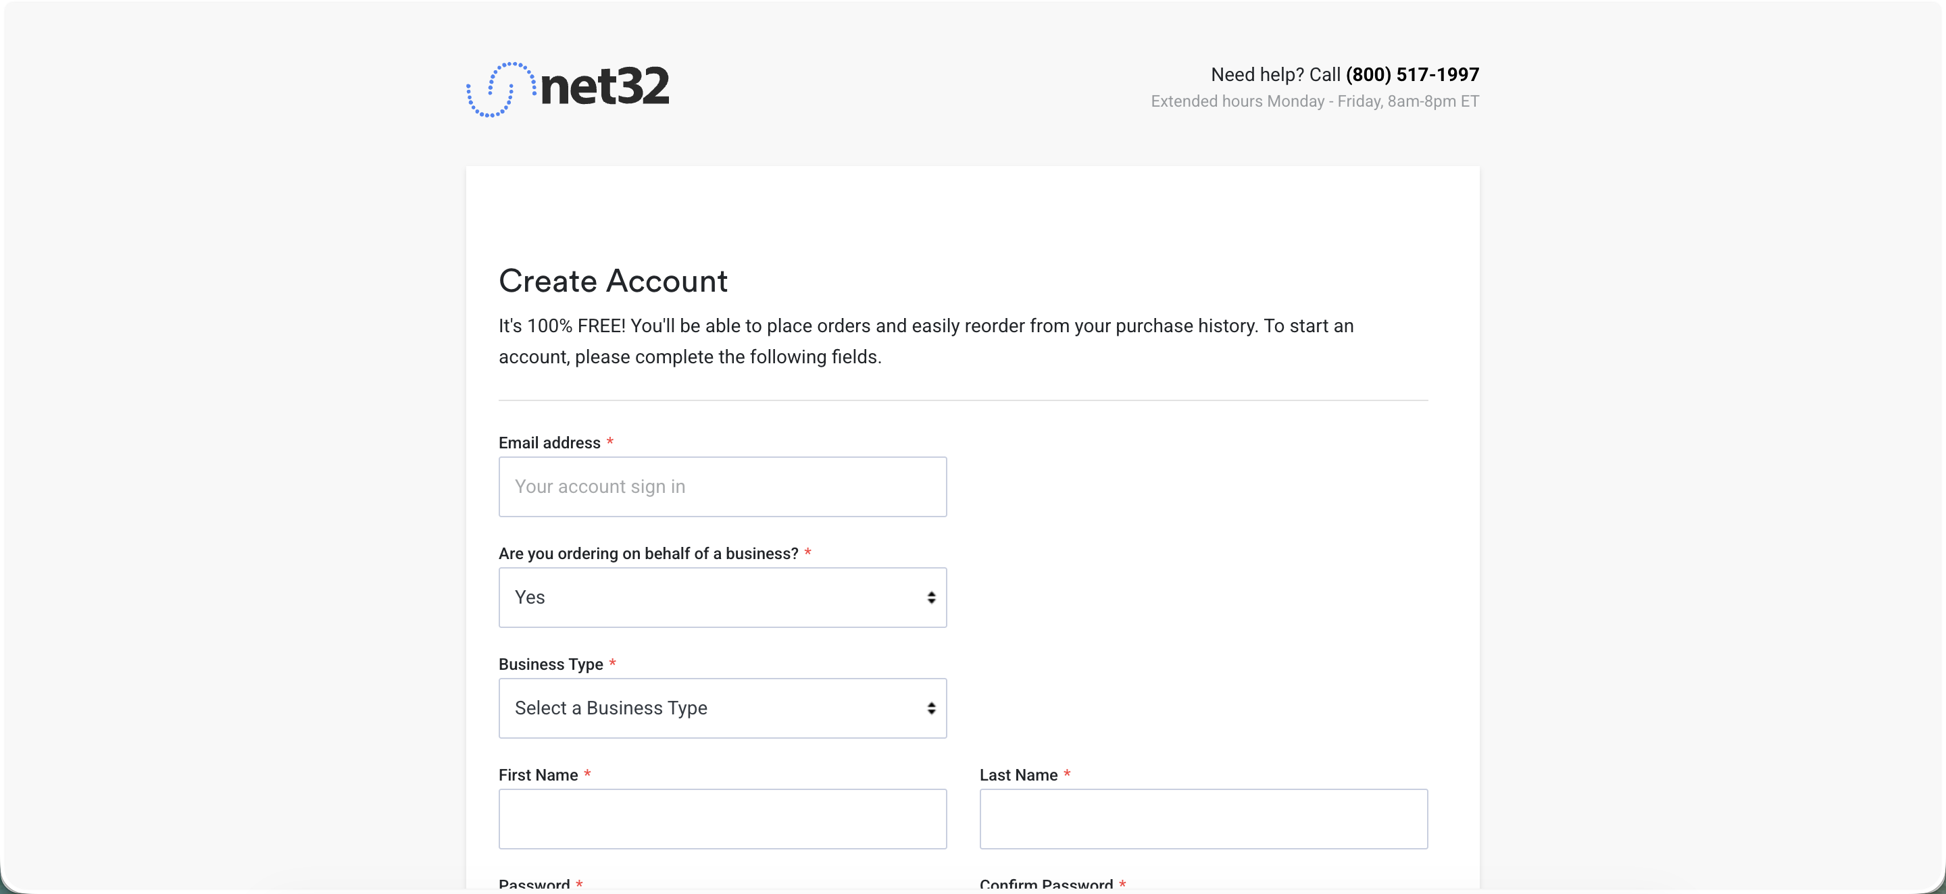The height and width of the screenshot is (894, 1946).
Task: Focus the Email address input field
Action: point(722,486)
